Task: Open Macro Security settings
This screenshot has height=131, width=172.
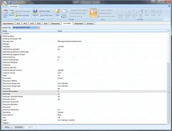Action: 22,16
